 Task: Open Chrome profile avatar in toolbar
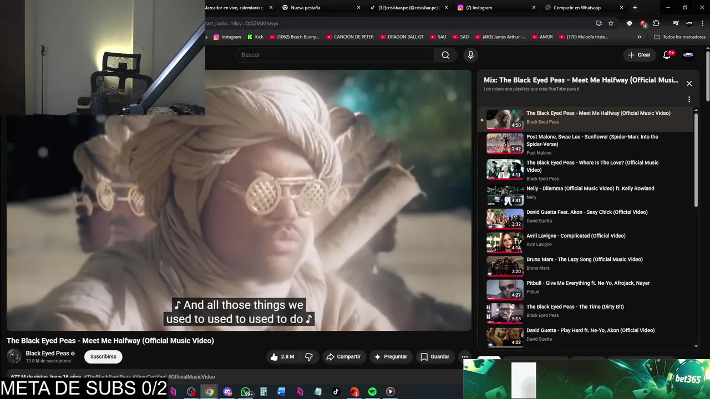tap(689, 23)
